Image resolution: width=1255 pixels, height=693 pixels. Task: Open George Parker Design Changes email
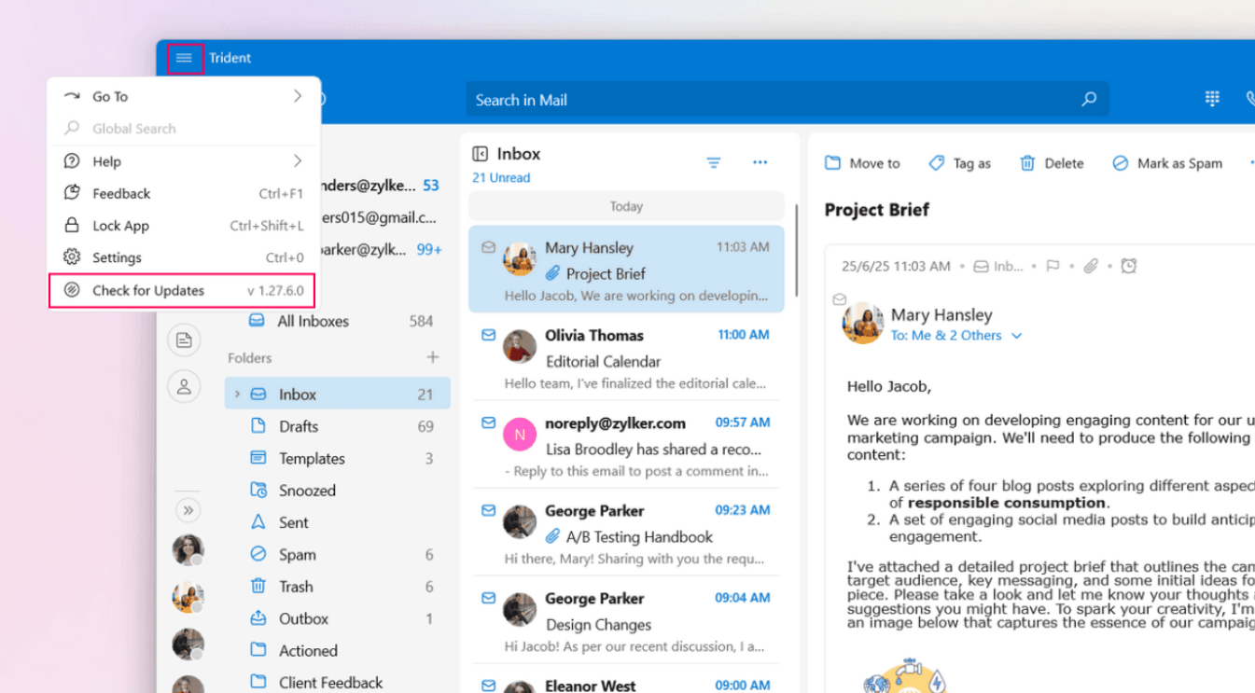(626, 620)
